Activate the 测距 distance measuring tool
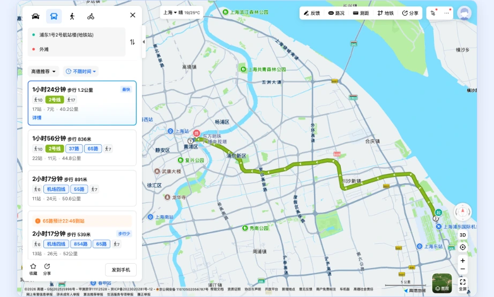This screenshot has height=297, width=494. (361, 13)
